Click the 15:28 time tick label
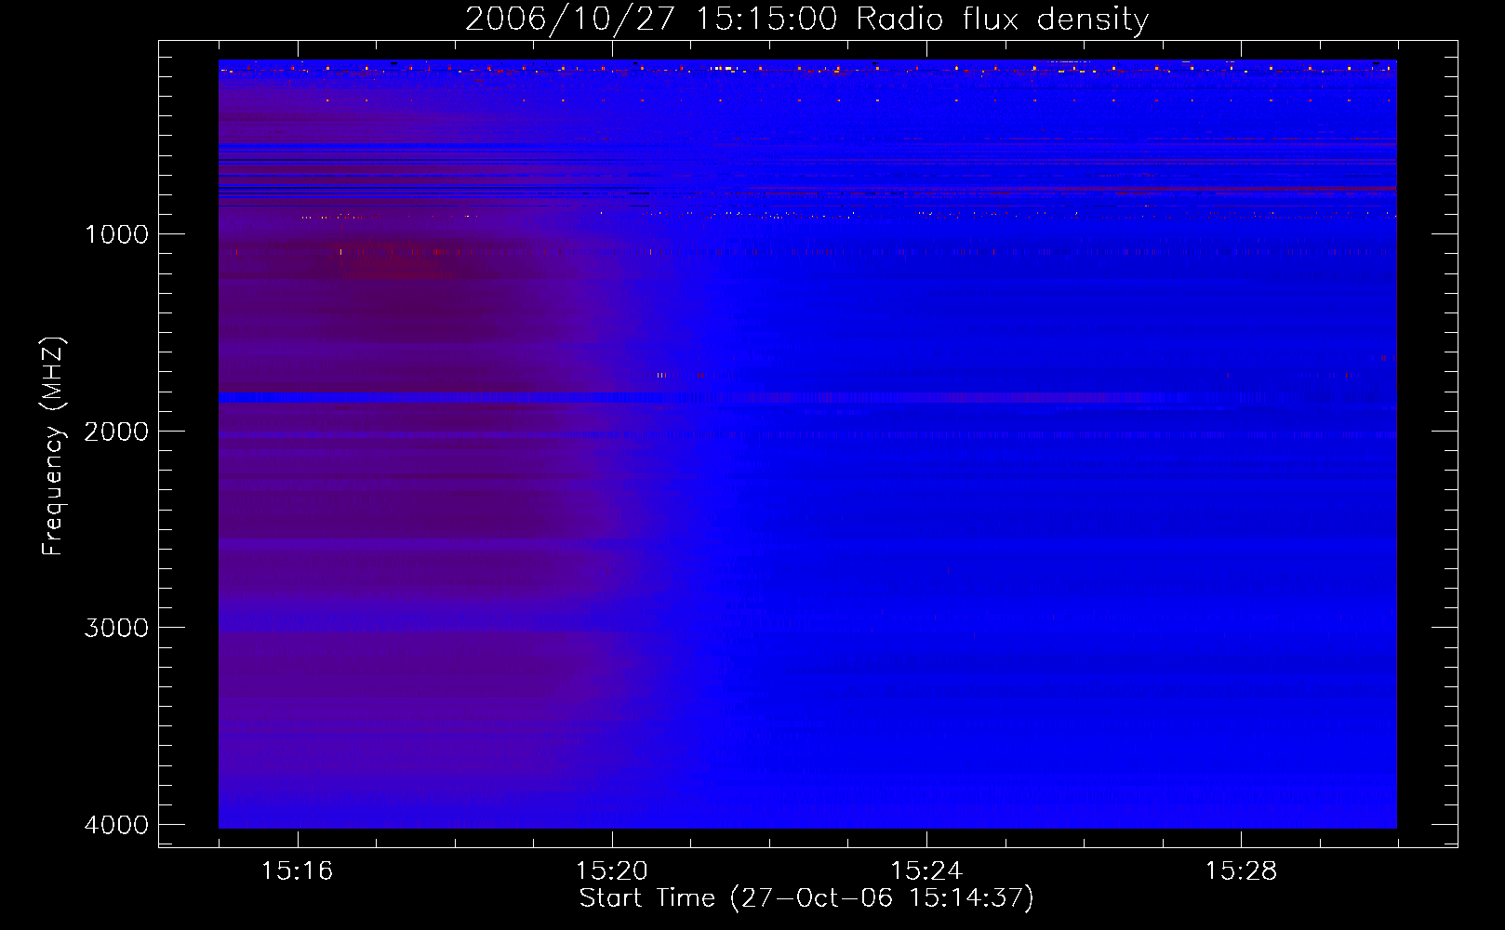 1241,870
